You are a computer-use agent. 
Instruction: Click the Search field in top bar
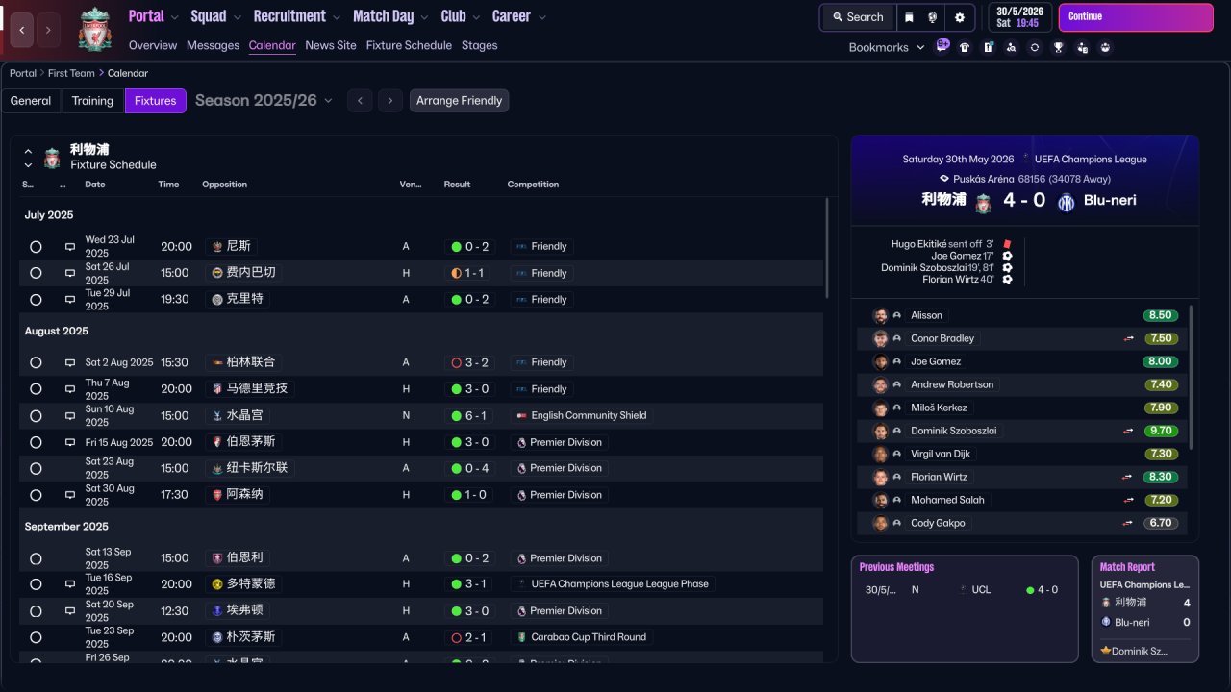coord(858,17)
